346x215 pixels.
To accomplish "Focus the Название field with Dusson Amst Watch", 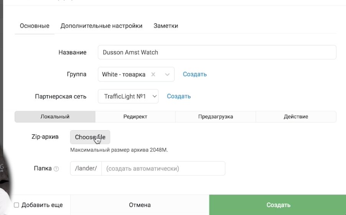I will point(217,52).
